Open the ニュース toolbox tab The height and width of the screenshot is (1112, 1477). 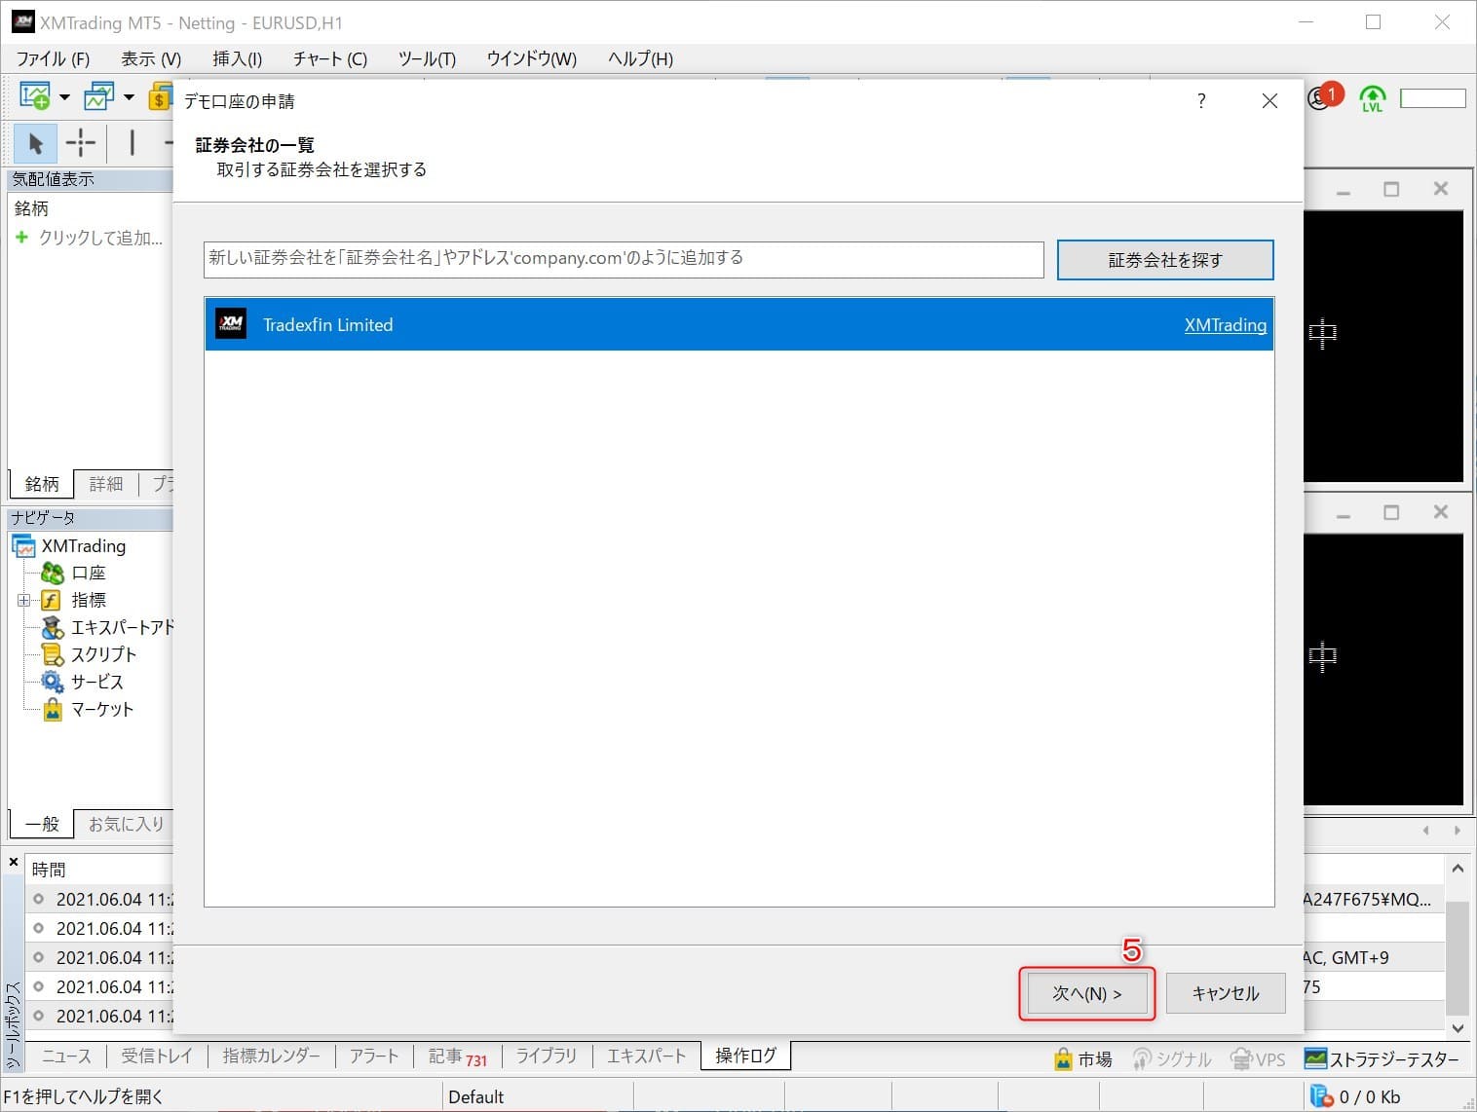tap(66, 1056)
